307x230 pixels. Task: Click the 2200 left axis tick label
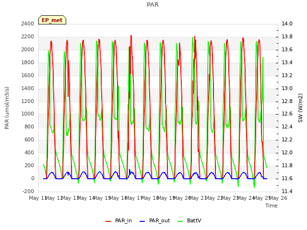click(x=28, y=36)
